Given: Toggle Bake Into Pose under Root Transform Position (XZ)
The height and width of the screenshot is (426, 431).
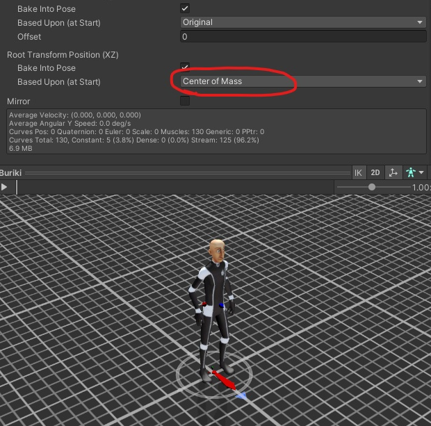Looking at the screenshot, I should pyautogui.click(x=185, y=68).
